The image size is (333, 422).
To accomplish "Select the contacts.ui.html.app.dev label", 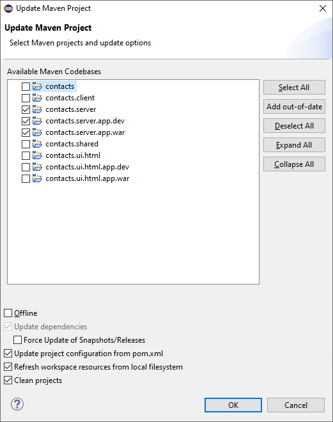I will tap(88, 167).
